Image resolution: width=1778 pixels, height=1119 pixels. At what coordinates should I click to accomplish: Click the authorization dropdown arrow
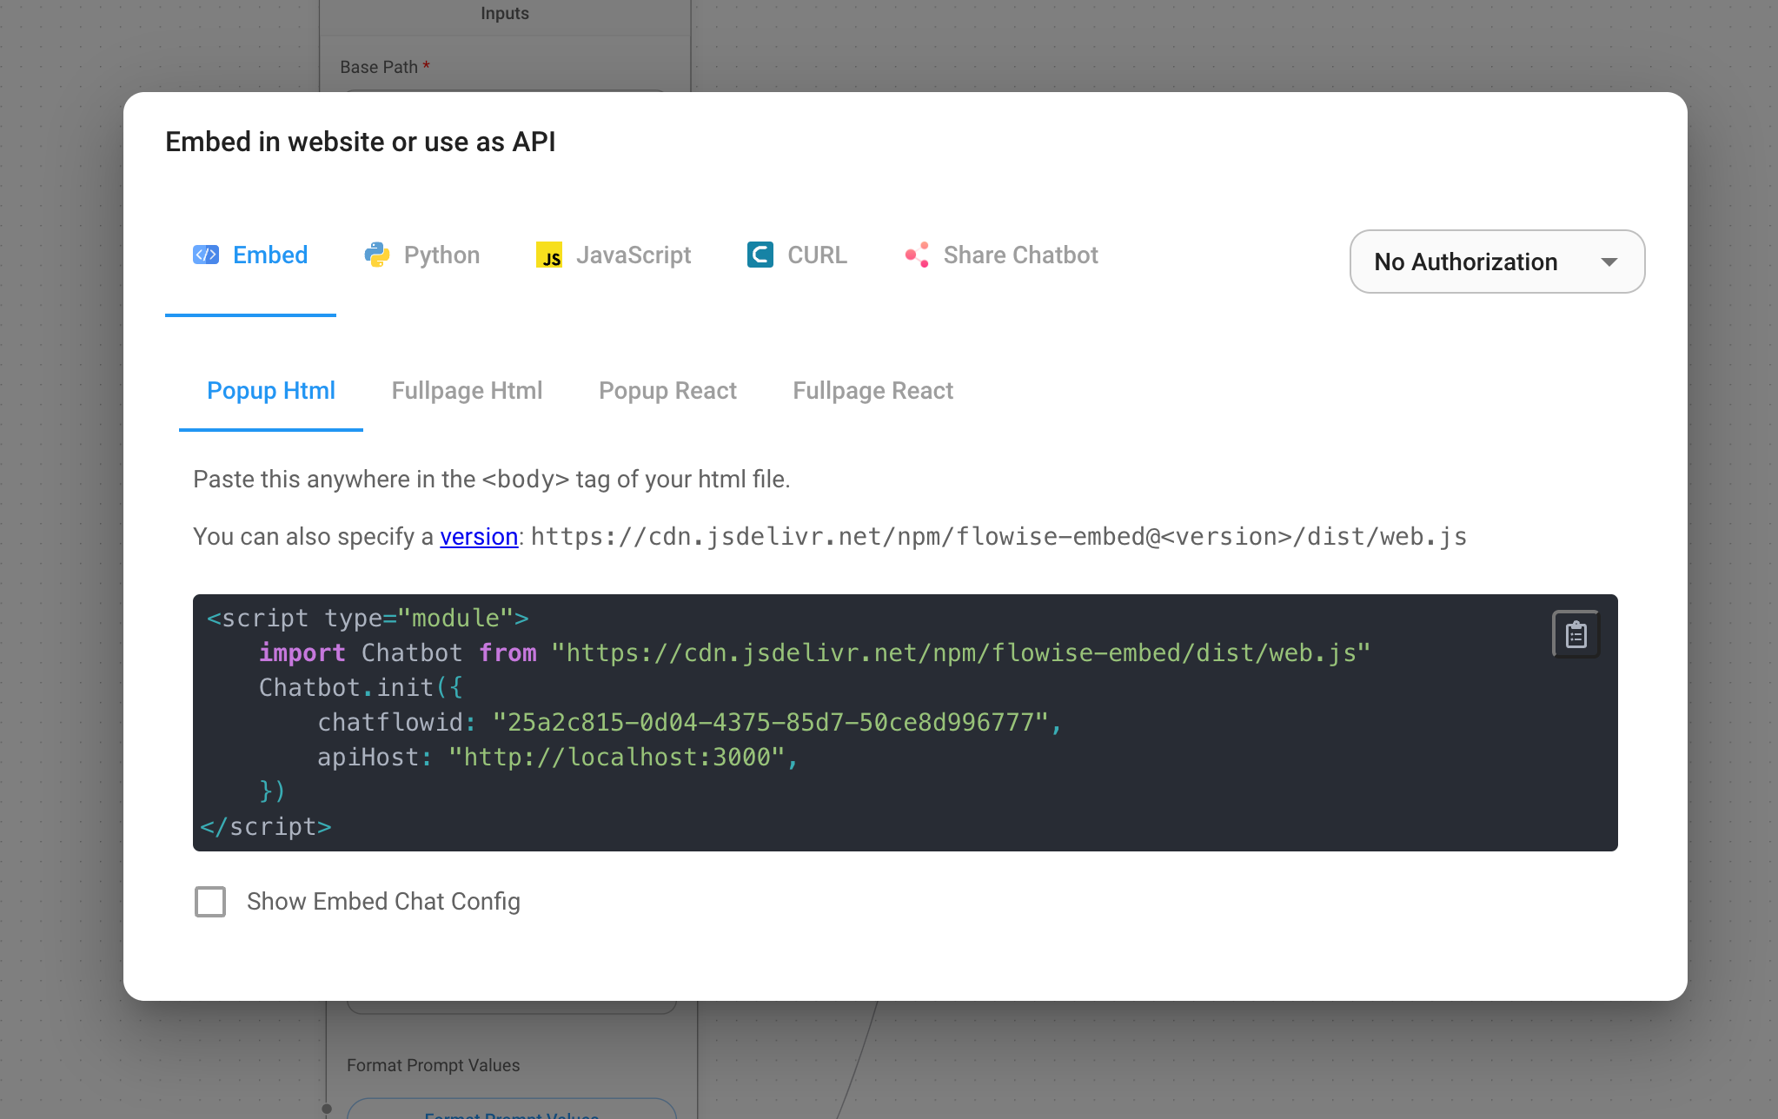[1609, 262]
